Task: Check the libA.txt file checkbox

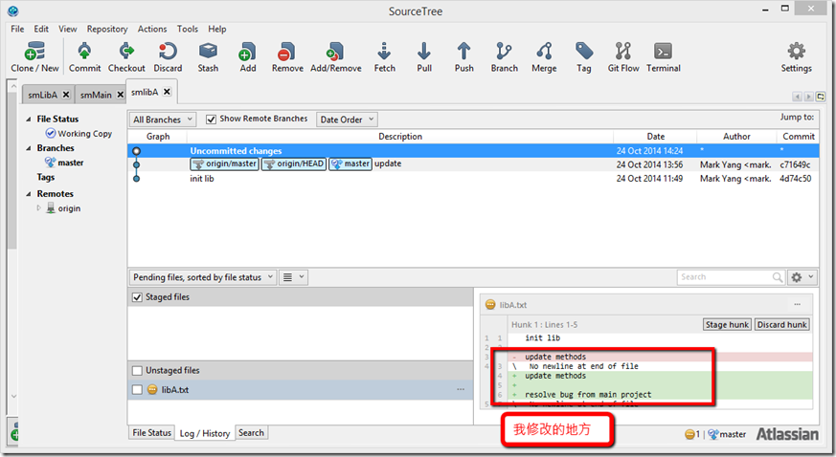Action: click(x=137, y=389)
